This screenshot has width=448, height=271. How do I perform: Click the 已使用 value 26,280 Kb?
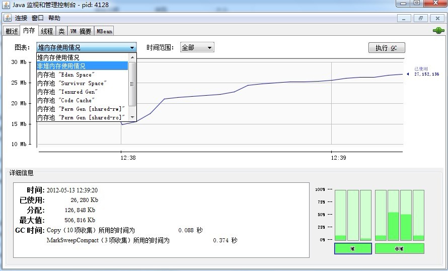point(84,200)
